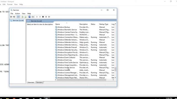Sort by the Startup Type column header
This screenshot has height=99, width=177.
pyautogui.click(x=105, y=24)
